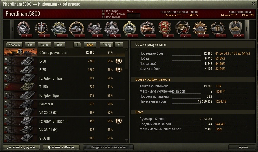The height and width of the screenshot is (152, 258).
Task: Click the 'Фильтр' input box
Action: point(134,16)
